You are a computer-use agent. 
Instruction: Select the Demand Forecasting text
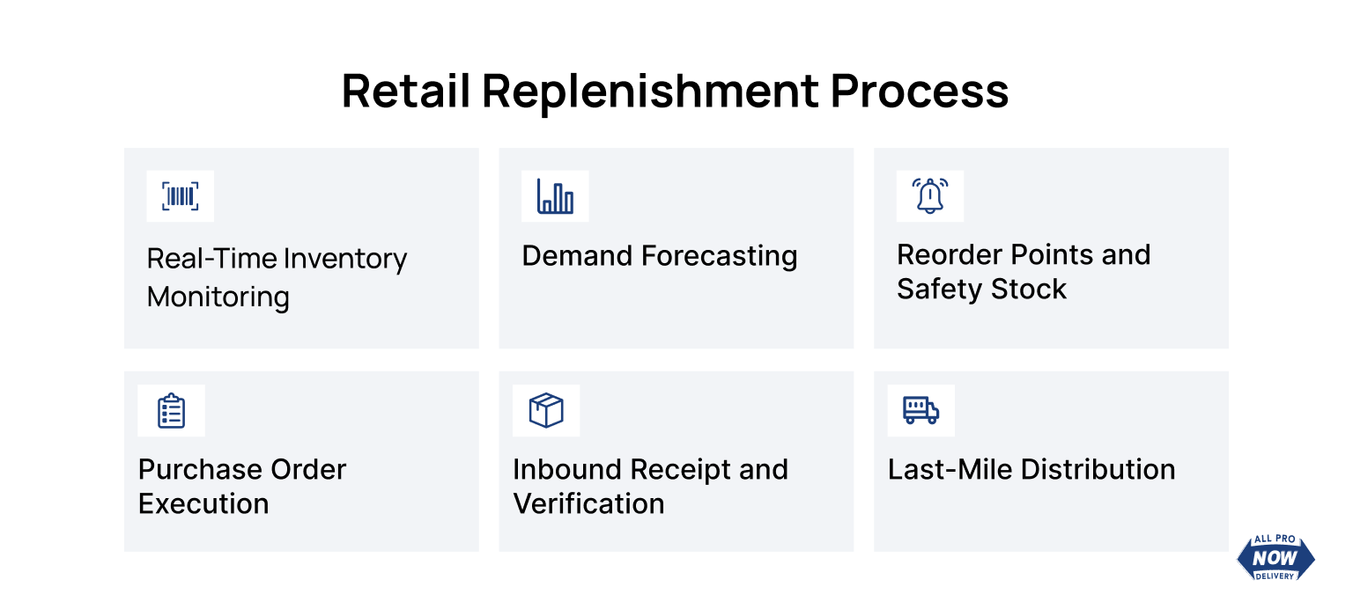[660, 256]
